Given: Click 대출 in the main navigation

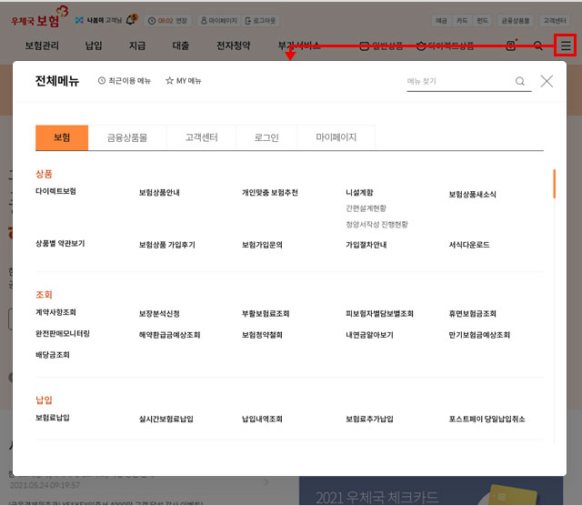Looking at the screenshot, I should [181, 46].
